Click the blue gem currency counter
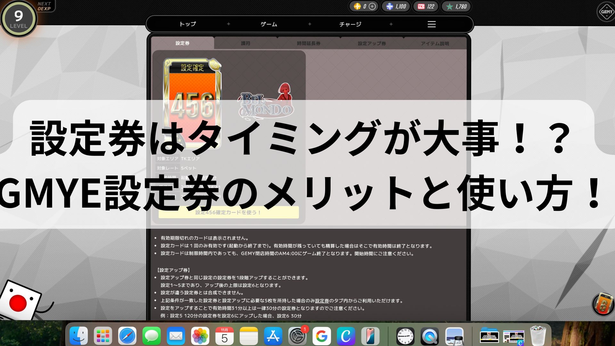The width and height of the screenshot is (615, 346). (x=396, y=6)
